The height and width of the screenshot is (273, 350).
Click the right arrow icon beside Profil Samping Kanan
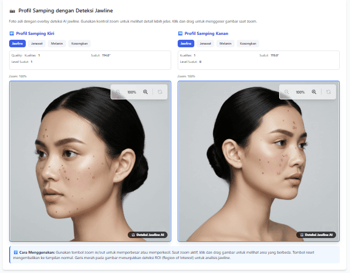pos(180,33)
